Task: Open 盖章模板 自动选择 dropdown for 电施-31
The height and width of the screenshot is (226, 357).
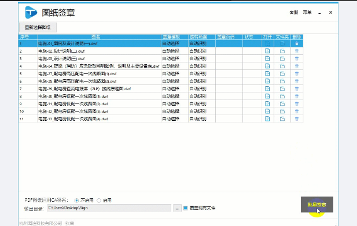Action: click(175, 103)
